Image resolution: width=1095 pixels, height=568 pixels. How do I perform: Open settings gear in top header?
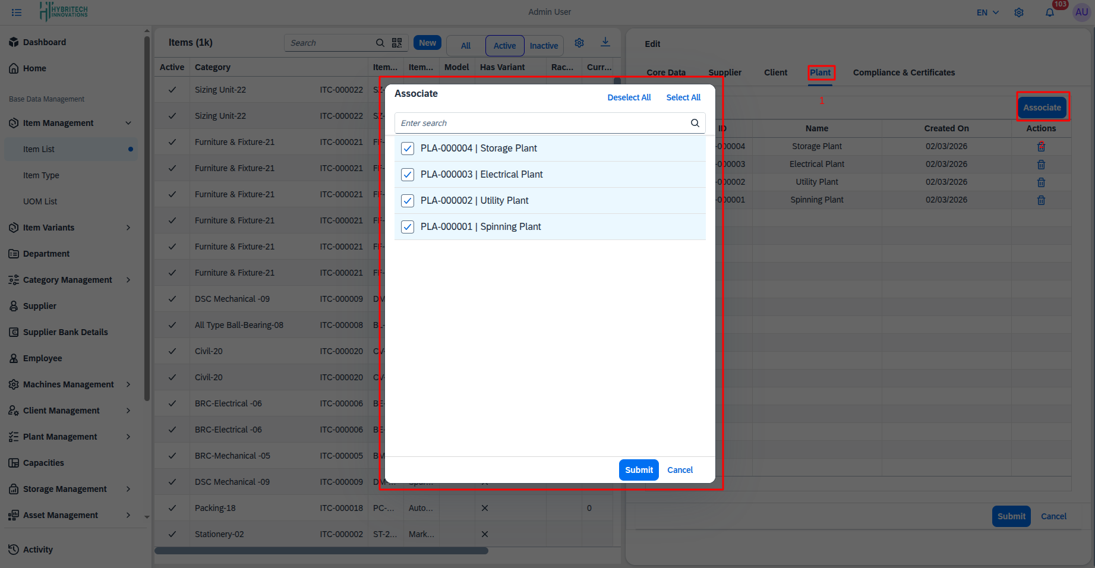[x=1019, y=12]
